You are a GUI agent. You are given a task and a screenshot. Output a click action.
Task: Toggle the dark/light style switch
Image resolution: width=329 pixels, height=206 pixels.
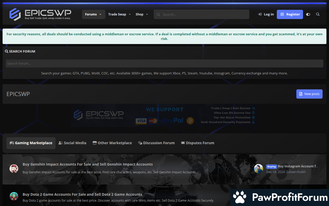308,14
